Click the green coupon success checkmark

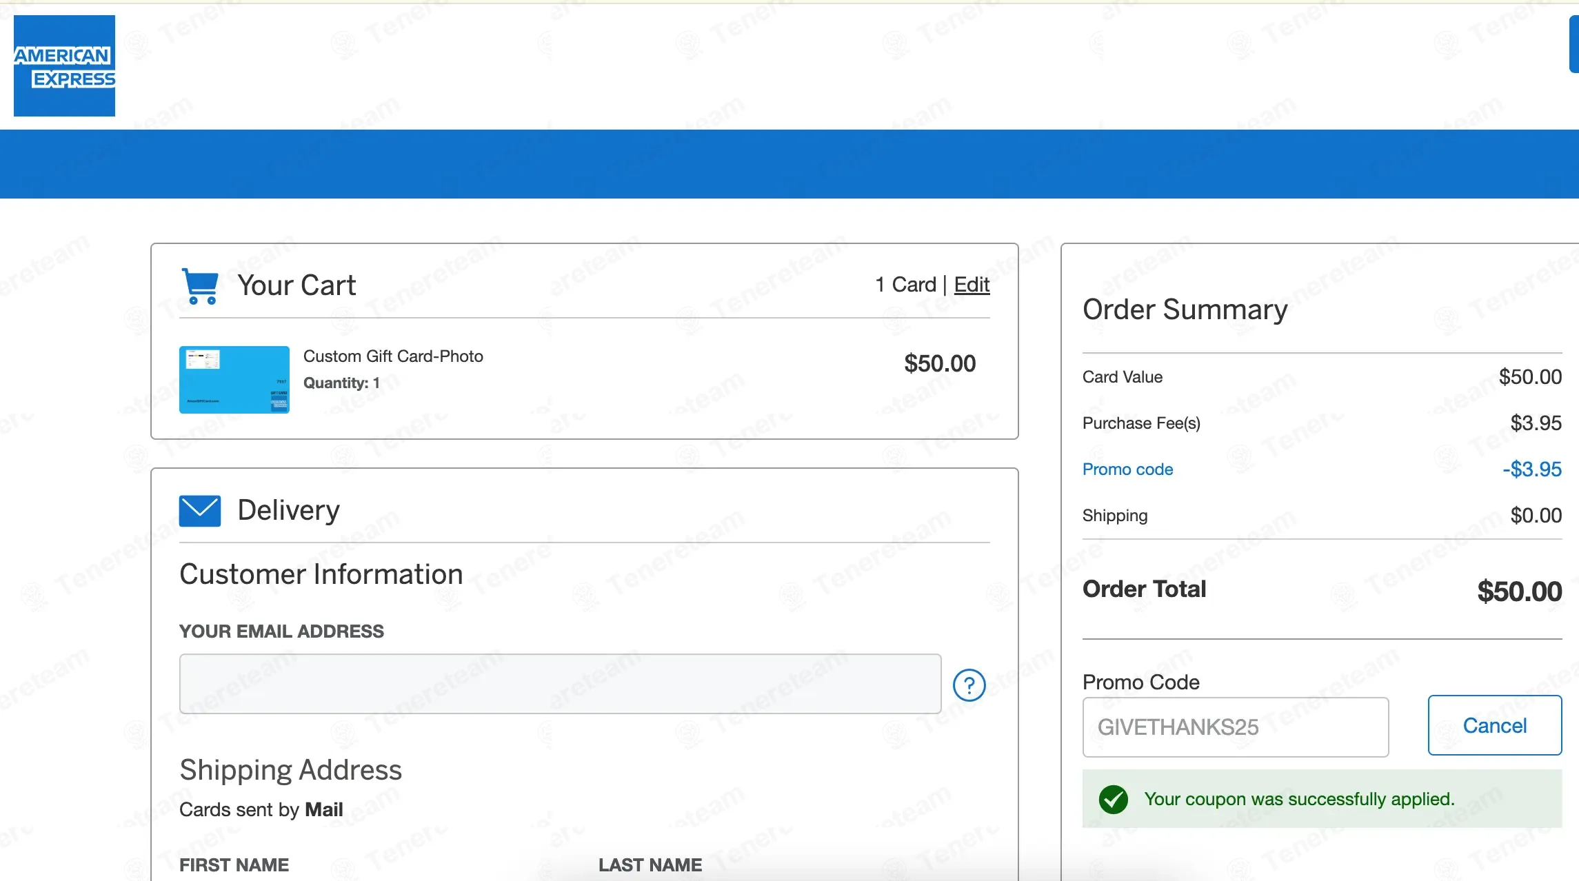1113,800
